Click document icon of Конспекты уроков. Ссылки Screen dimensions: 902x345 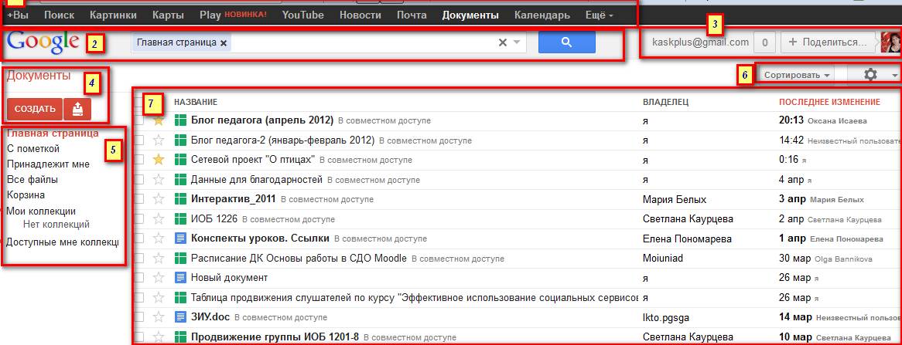pyautogui.click(x=180, y=238)
